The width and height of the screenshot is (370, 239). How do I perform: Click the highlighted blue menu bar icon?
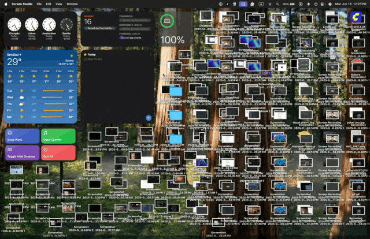tap(243, 4)
